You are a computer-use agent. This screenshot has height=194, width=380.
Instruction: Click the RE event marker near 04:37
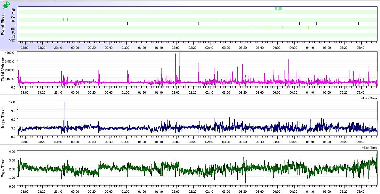click(308, 28)
